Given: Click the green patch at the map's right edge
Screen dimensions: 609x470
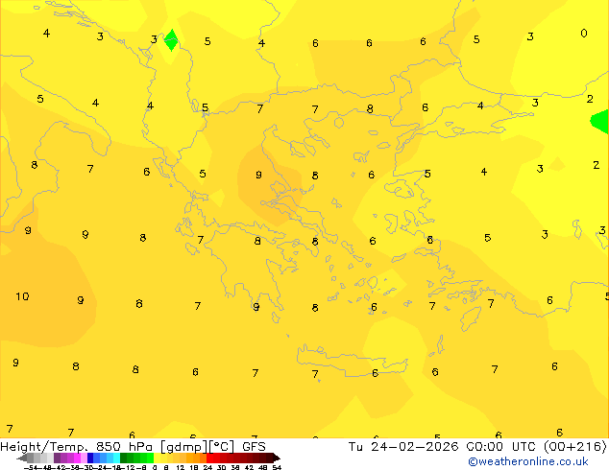Looking at the screenshot, I should click(x=599, y=122).
